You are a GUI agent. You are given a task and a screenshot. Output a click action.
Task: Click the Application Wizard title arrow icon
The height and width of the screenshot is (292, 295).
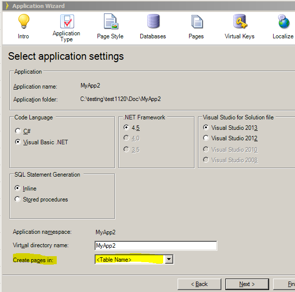tap(7, 6)
